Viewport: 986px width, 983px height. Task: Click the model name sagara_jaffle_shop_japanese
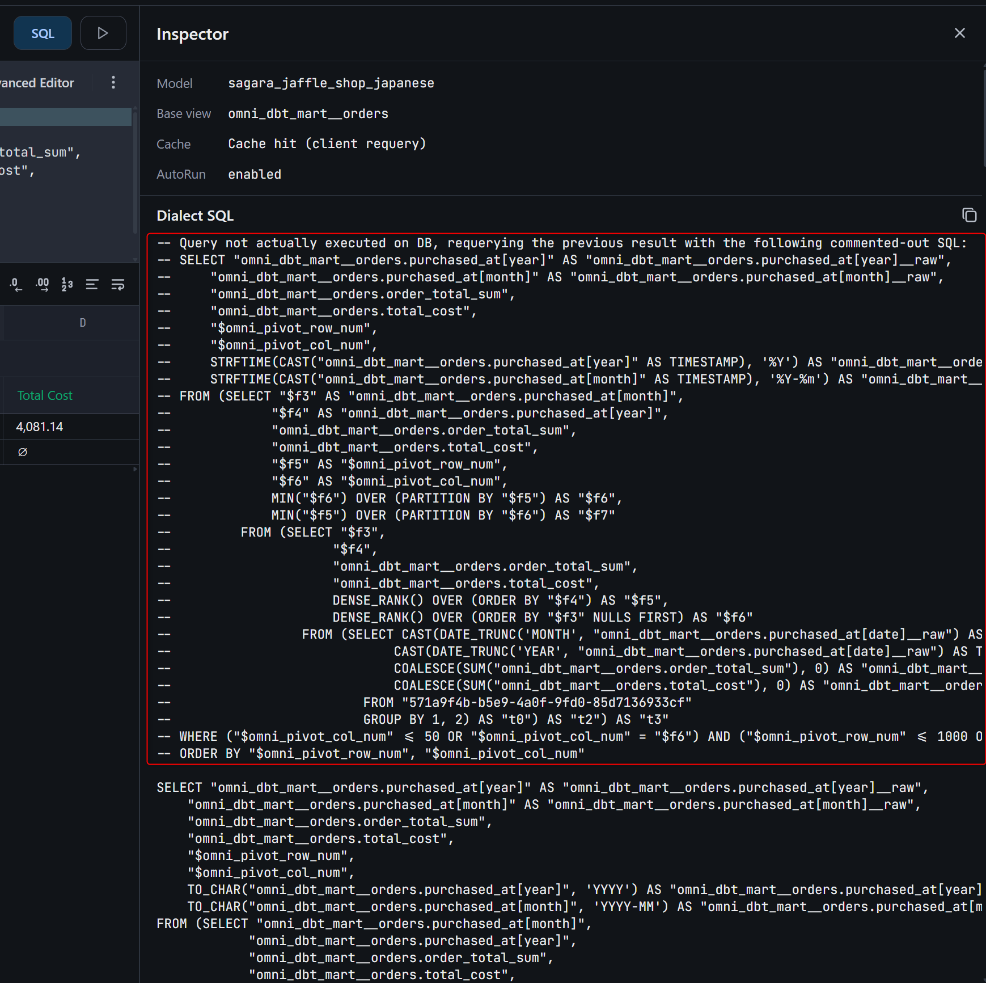pos(331,83)
